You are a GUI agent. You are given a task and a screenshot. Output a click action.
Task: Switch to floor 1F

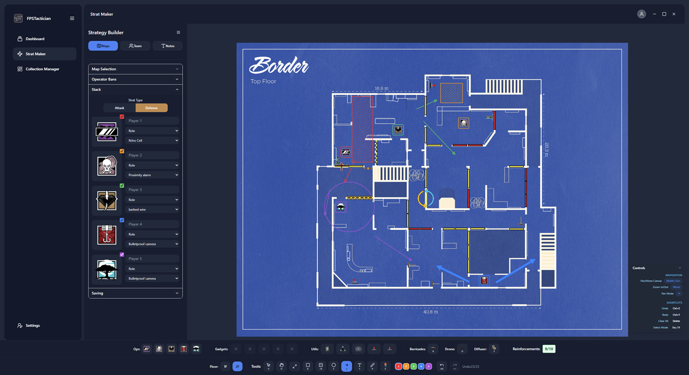click(x=225, y=366)
